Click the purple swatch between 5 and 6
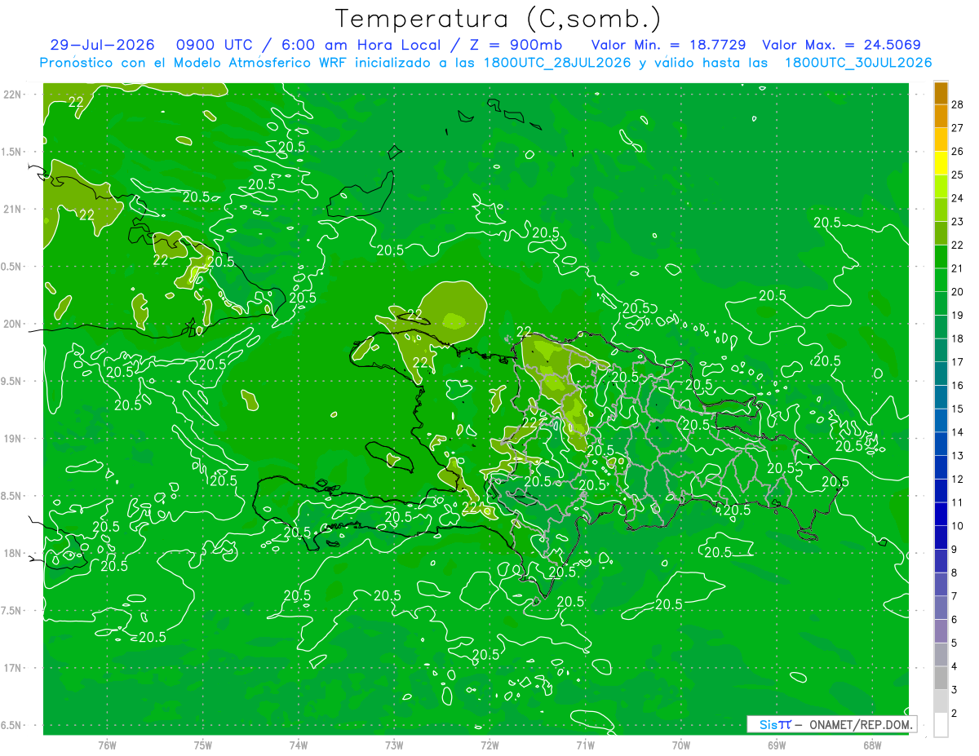Image resolution: width=979 pixels, height=756 pixels. click(x=941, y=631)
